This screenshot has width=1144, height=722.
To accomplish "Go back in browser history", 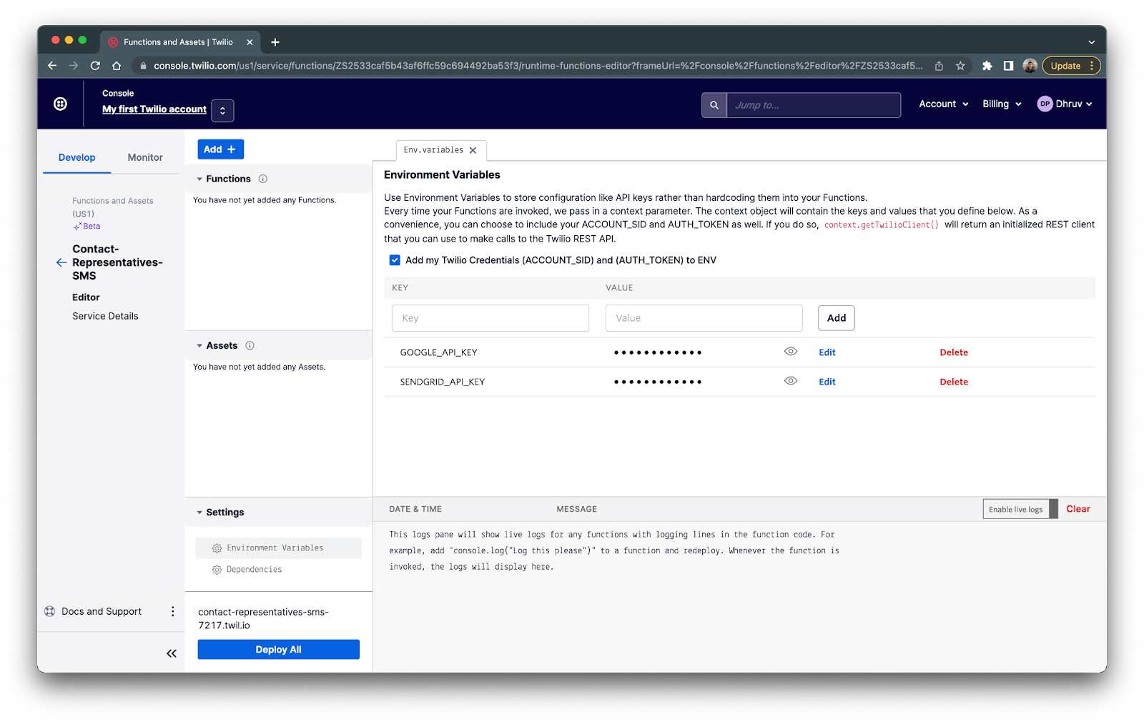I will click(52, 66).
